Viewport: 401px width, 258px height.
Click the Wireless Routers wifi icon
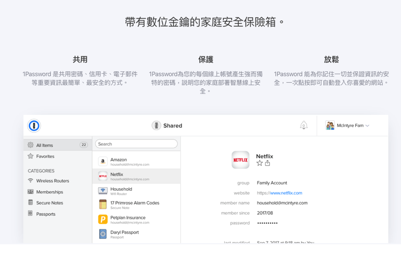(31, 180)
